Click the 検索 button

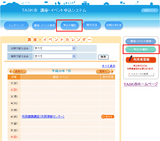[103, 57]
